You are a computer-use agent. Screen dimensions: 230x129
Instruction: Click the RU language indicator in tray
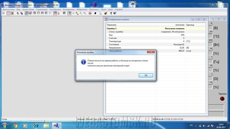(191, 125)
